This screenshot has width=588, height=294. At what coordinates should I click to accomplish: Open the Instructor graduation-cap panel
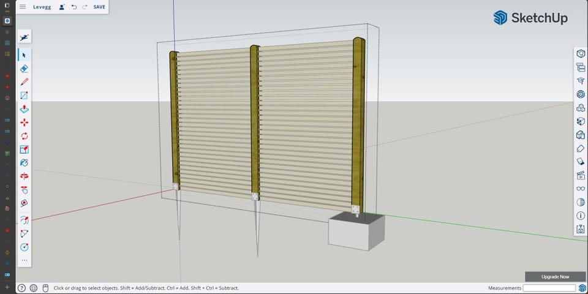581,81
